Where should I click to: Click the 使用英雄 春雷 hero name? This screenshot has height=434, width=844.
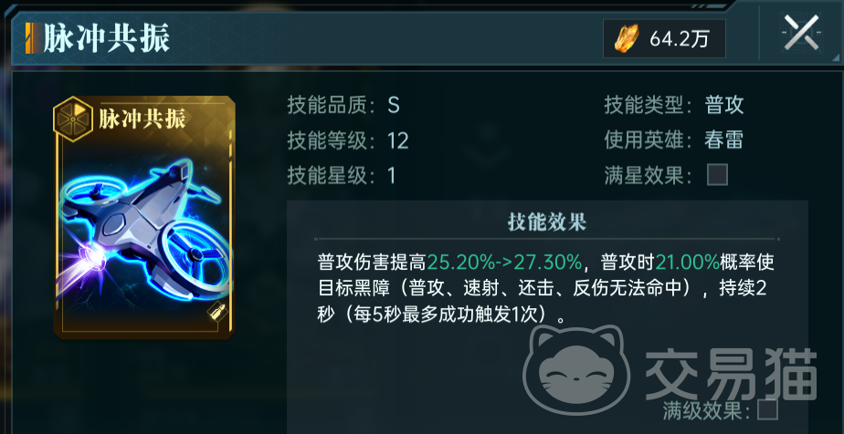[x=724, y=140]
